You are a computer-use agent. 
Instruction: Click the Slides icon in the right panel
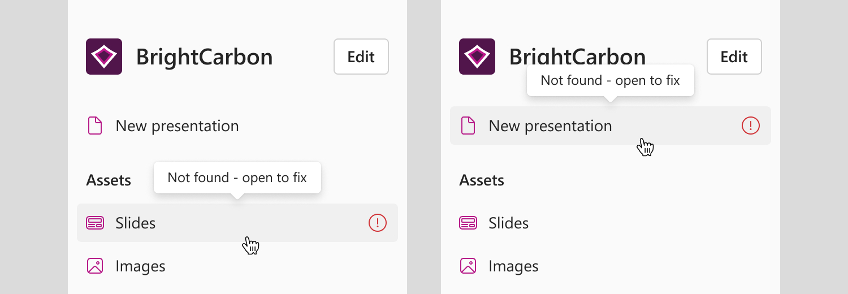click(x=468, y=223)
